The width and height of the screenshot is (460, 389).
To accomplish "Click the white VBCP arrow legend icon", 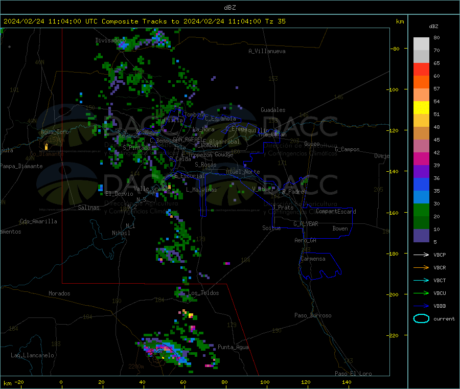I will click(421, 255).
